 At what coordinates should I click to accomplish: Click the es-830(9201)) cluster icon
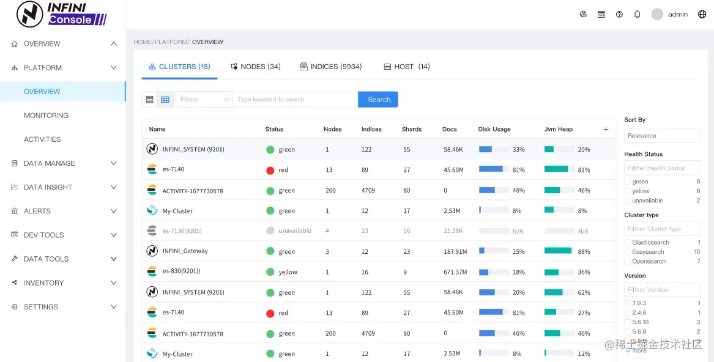coord(152,271)
